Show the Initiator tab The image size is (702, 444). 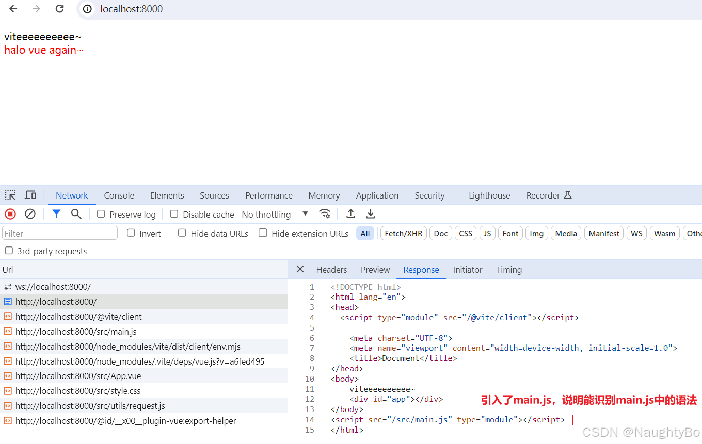468,270
